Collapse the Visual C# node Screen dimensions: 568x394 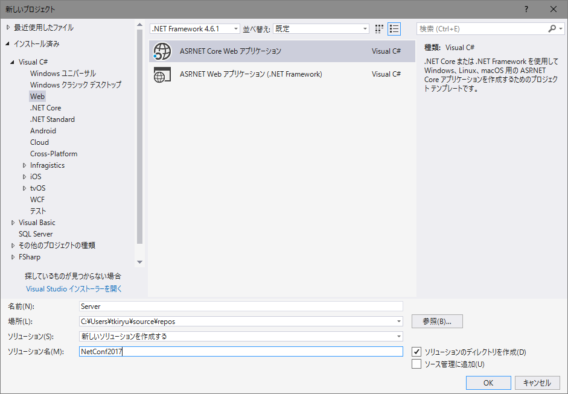coord(12,62)
